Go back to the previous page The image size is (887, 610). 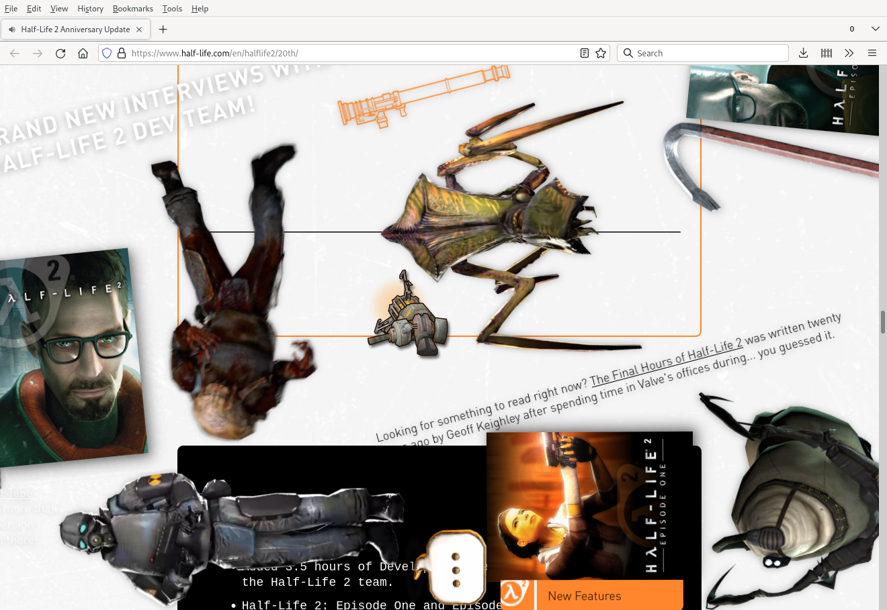click(15, 53)
